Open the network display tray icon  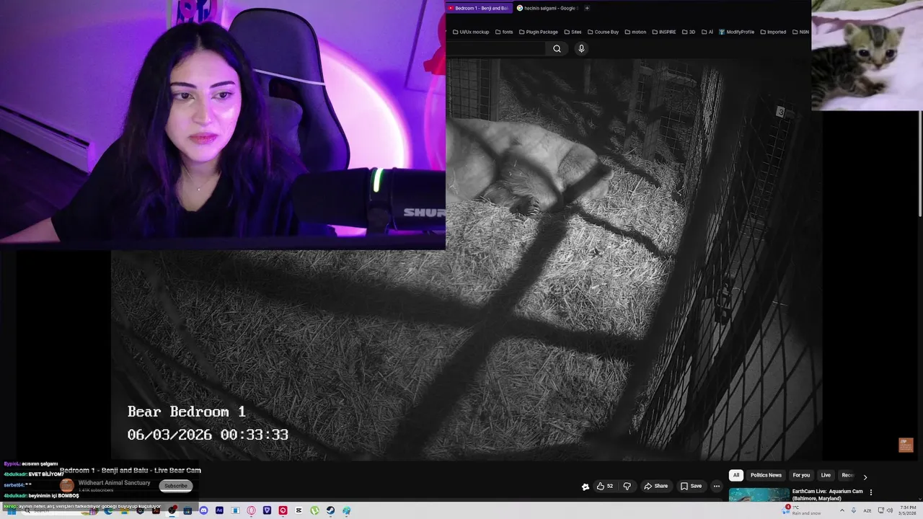coord(880,510)
